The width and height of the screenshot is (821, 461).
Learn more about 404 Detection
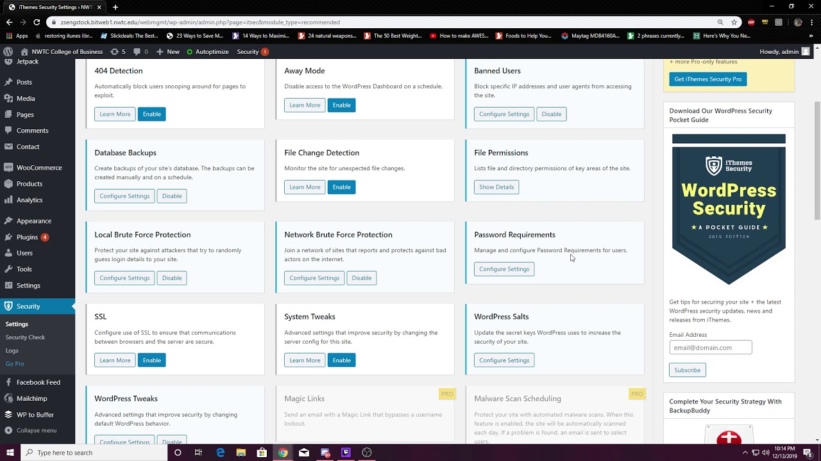point(115,114)
